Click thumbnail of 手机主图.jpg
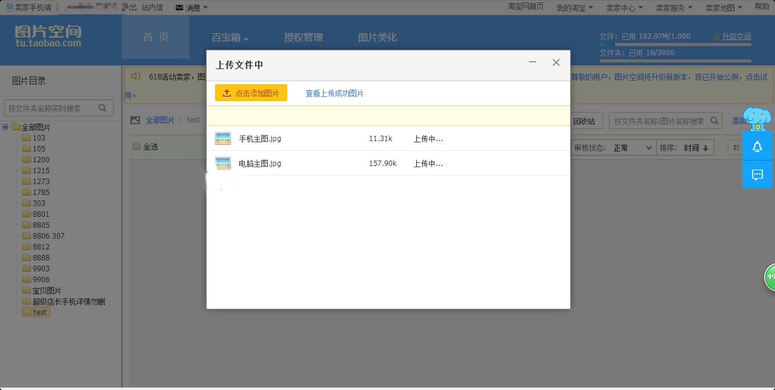The image size is (775, 390). point(223,138)
